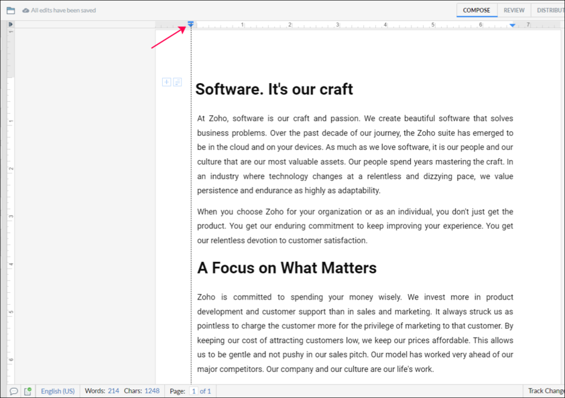
Task: Click the cloud save status icon
Action: point(25,11)
